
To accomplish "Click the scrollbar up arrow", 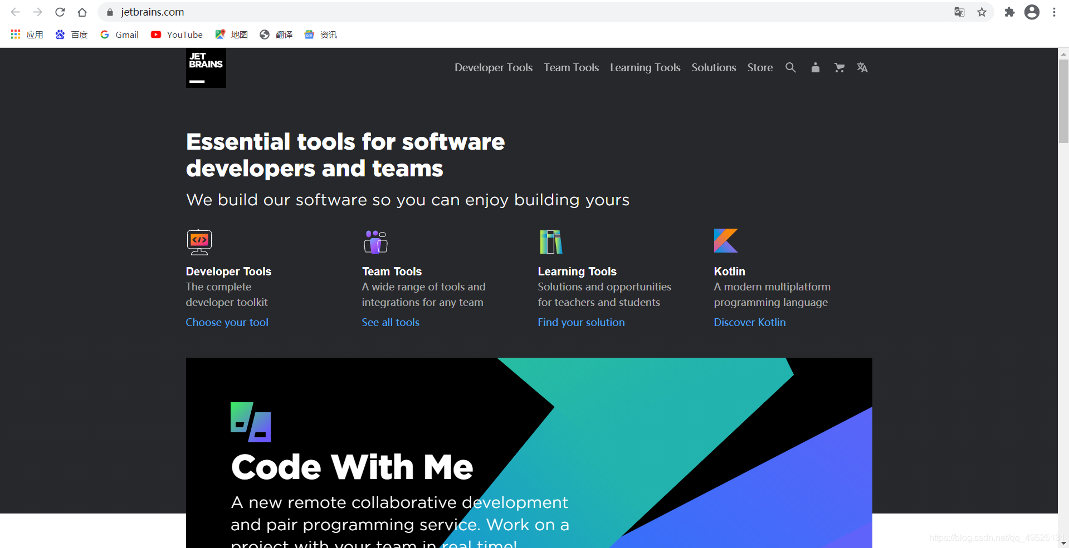I will (1063, 53).
